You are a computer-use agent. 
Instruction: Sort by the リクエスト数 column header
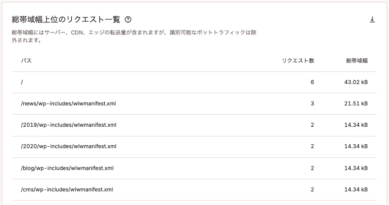298,61
